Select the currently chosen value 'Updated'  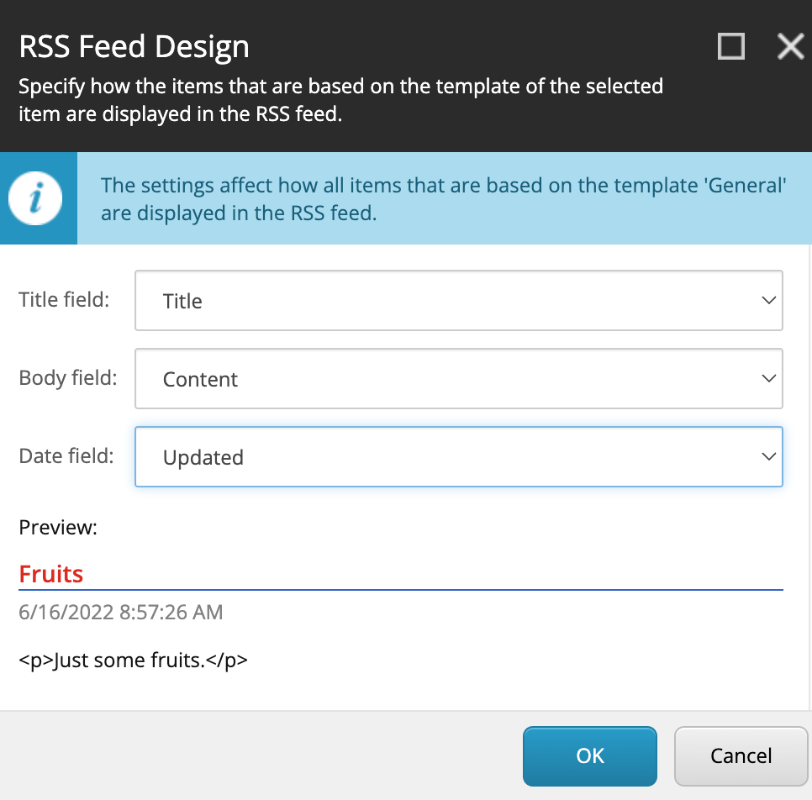(x=203, y=456)
